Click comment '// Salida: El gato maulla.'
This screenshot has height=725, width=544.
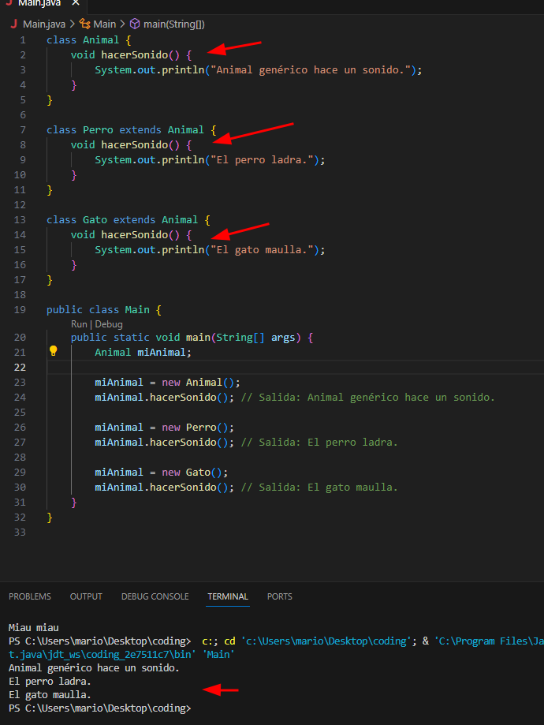[x=319, y=488]
